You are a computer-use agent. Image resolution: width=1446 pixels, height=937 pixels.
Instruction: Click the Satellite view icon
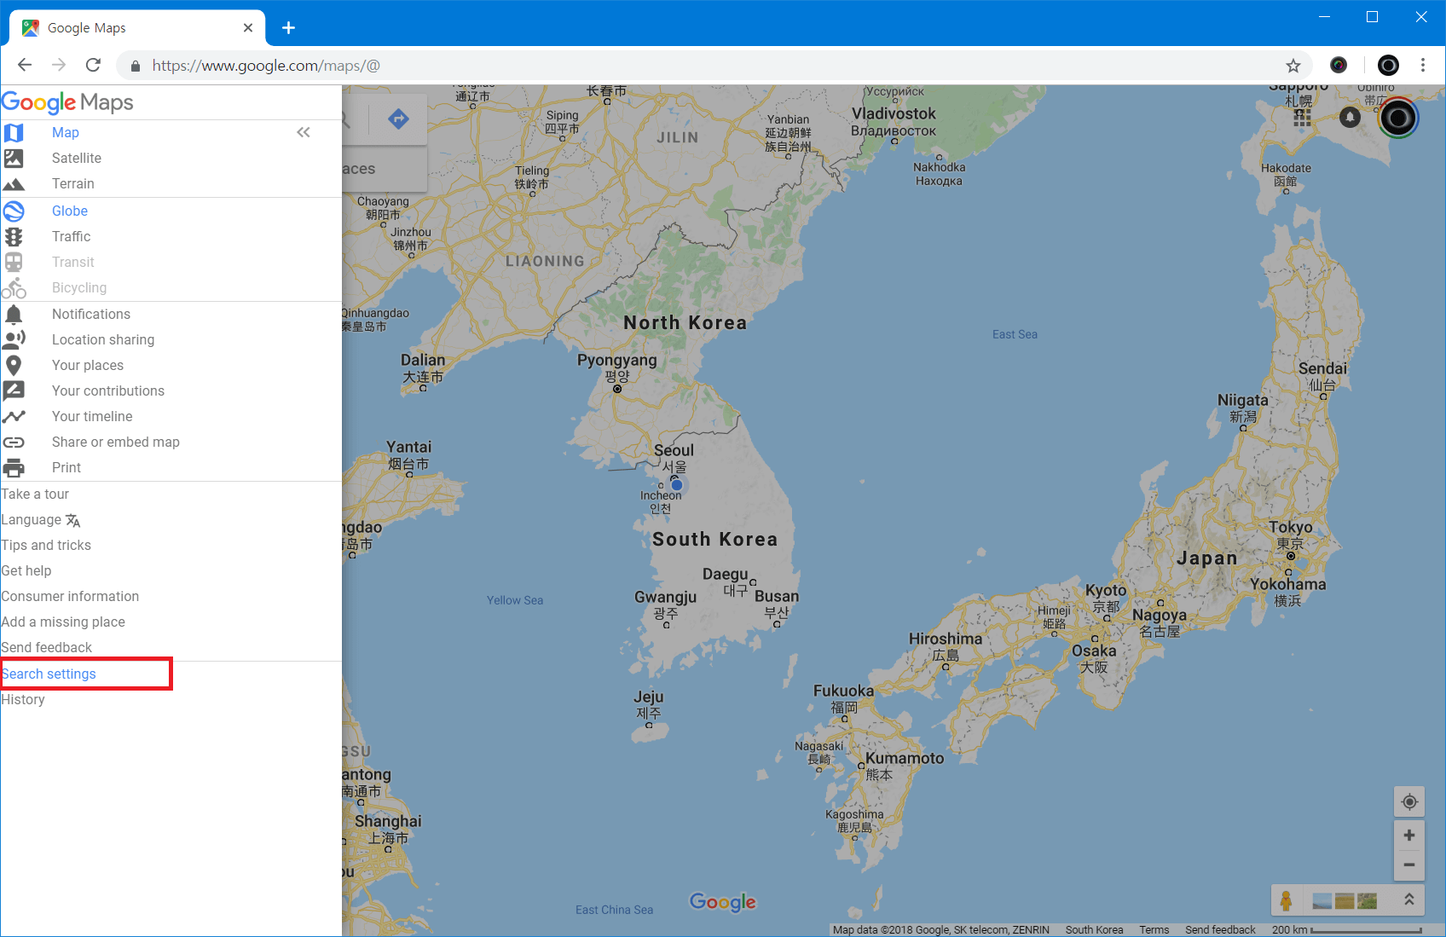click(x=14, y=159)
